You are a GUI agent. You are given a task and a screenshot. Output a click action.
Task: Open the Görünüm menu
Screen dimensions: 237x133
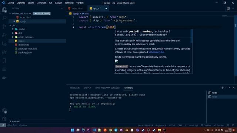point(41,3)
